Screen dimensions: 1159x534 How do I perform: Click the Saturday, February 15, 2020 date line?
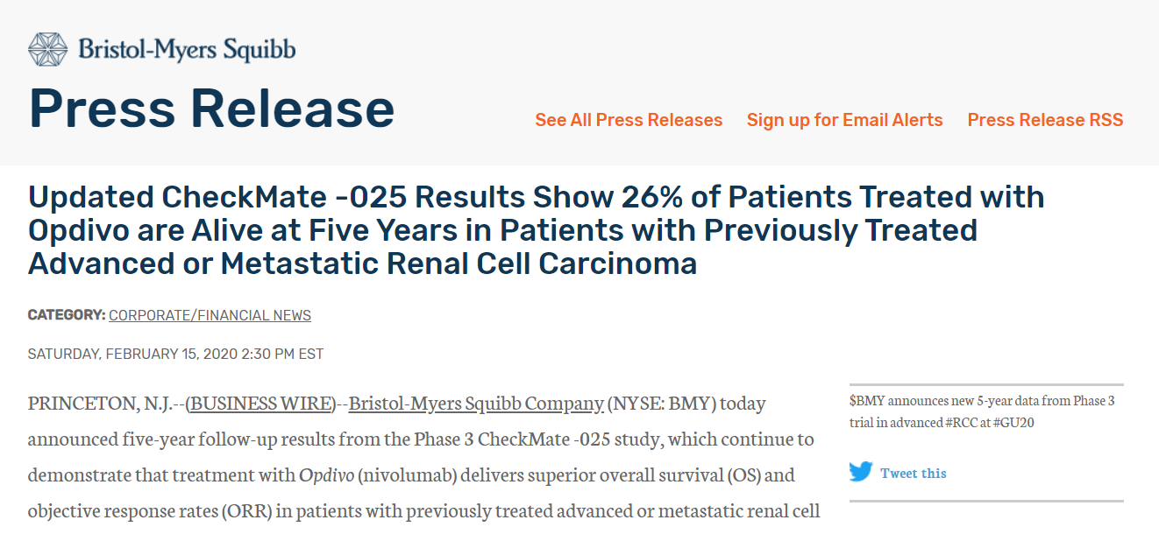[x=175, y=355]
